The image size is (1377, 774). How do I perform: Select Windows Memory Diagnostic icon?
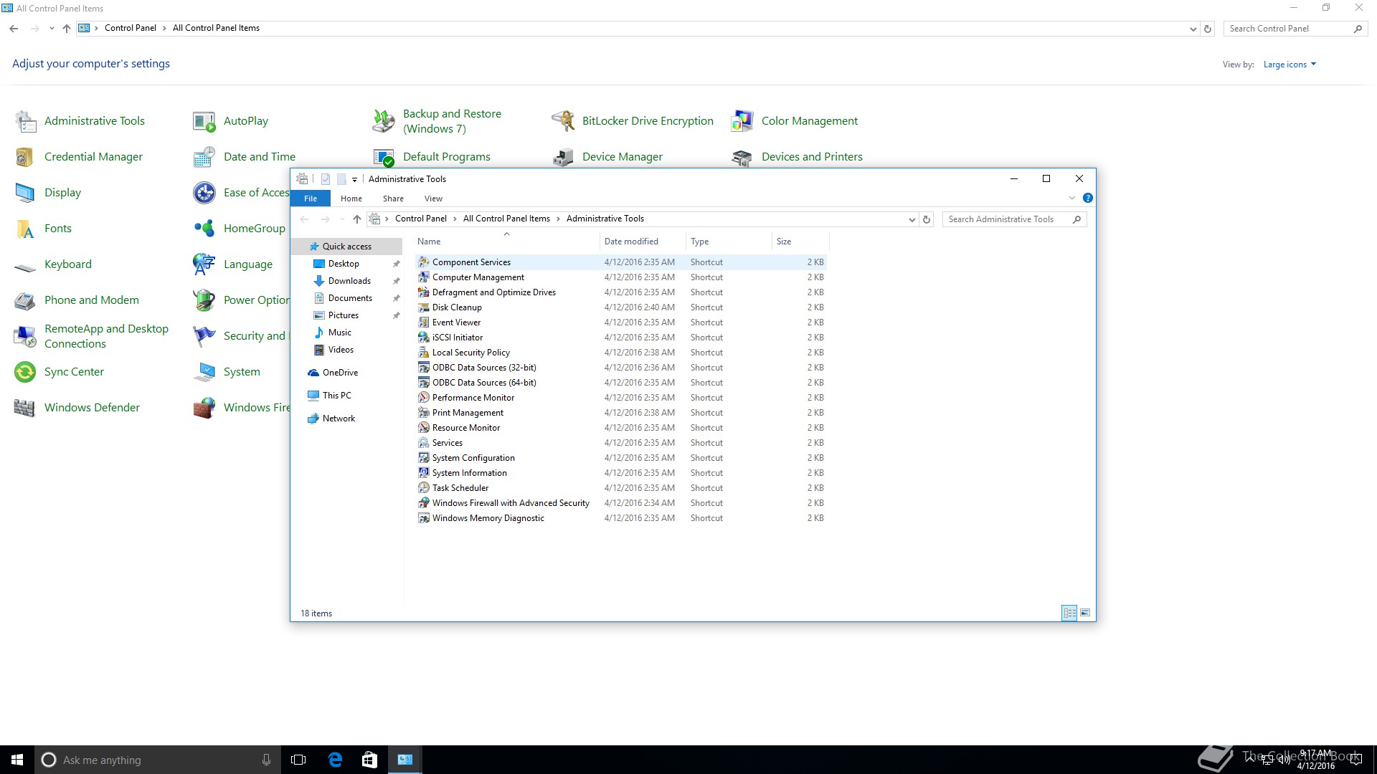[424, 518]
